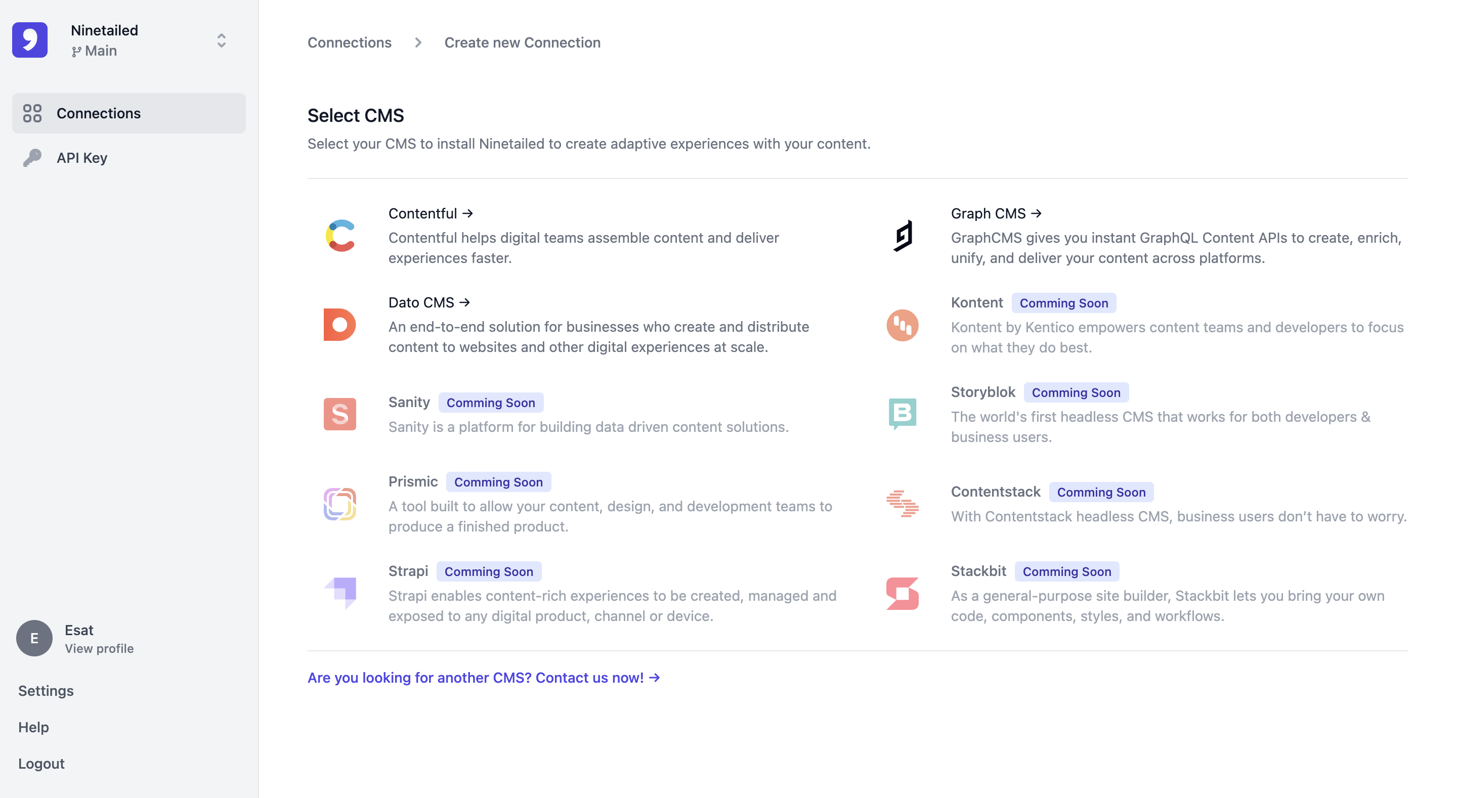This screenshot has width=1457, height=798.
Task: Click the Contentstack logo icon
Action: click(x=903, y=504)
